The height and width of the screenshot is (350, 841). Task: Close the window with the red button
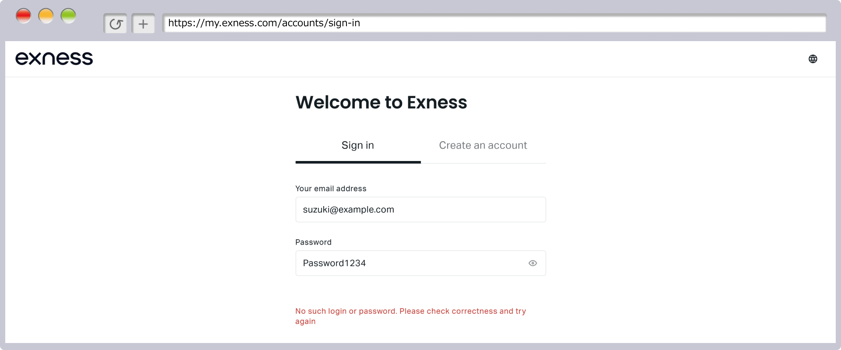coord(24,16)
